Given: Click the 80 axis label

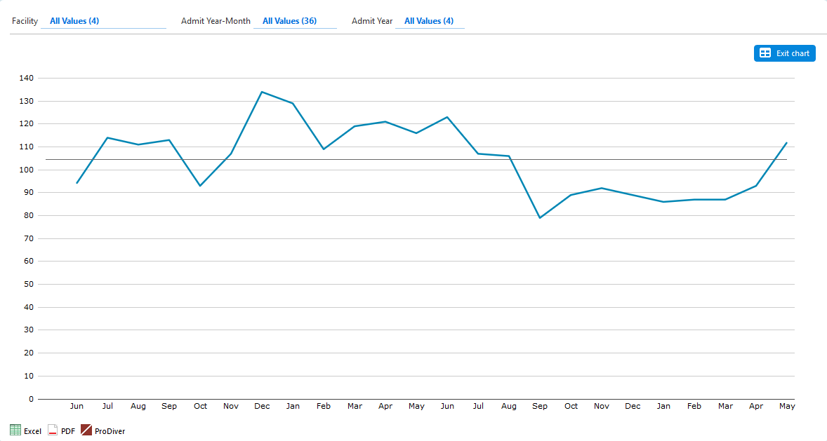Looking at the screenshot, I should 29,215.
